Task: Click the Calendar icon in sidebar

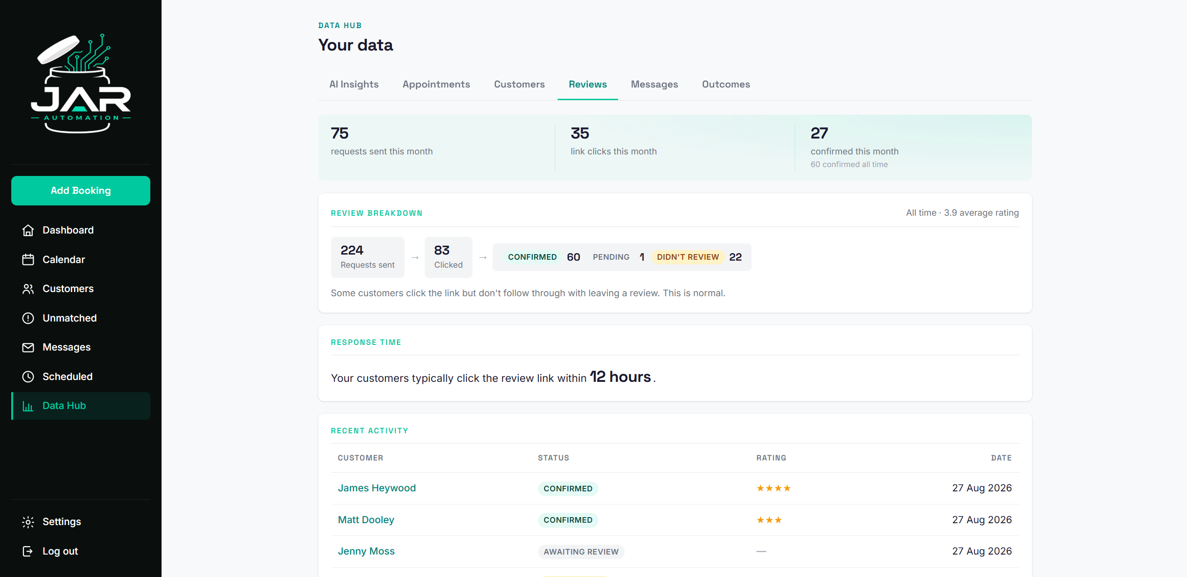Action: 28,260
